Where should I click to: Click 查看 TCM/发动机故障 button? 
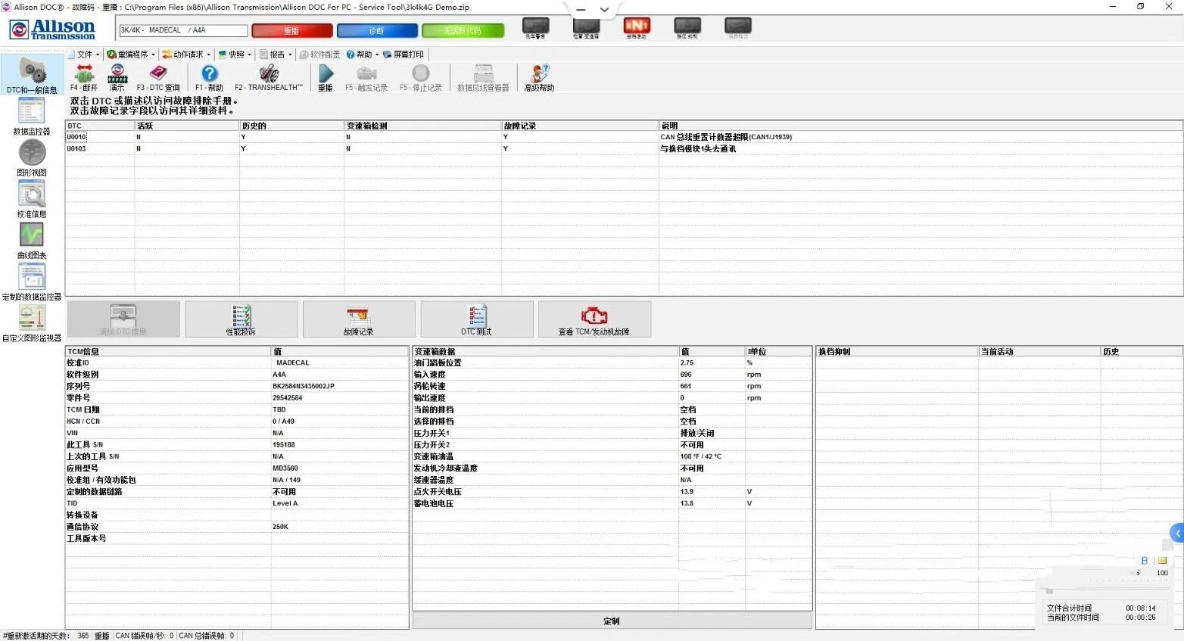pos(594,319)
